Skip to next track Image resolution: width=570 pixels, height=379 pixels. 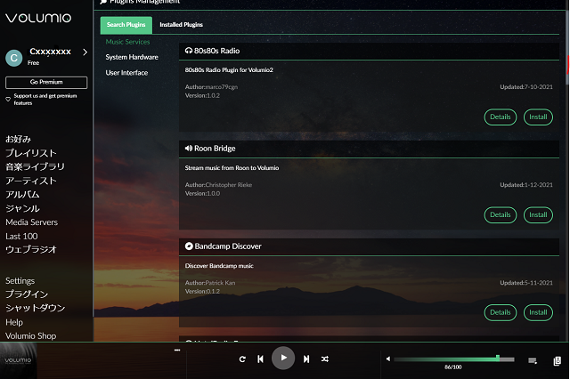[x=306, y=359]
